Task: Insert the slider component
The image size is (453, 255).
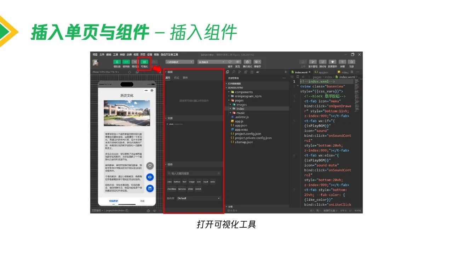Action: 190,189
